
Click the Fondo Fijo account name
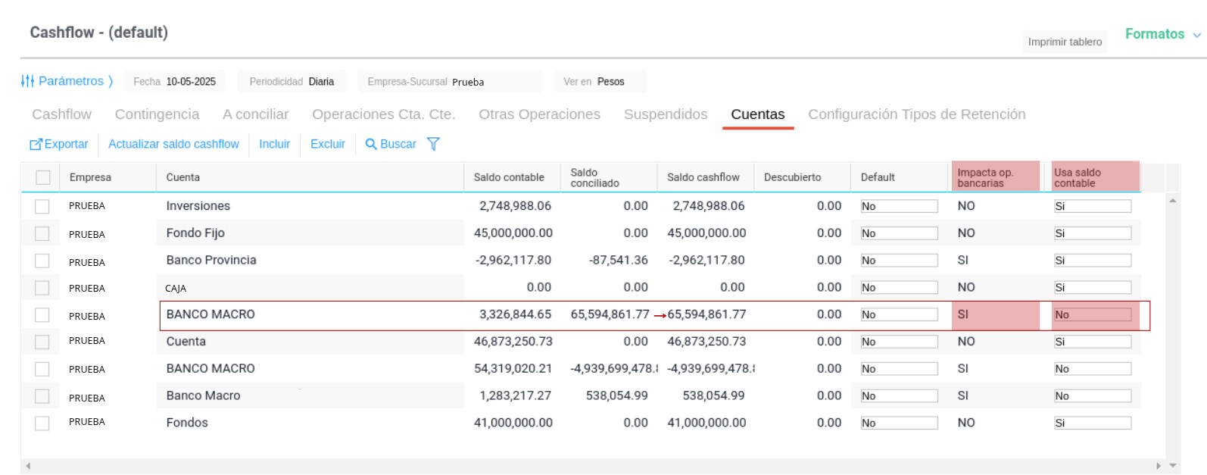[x=195, y=233]
